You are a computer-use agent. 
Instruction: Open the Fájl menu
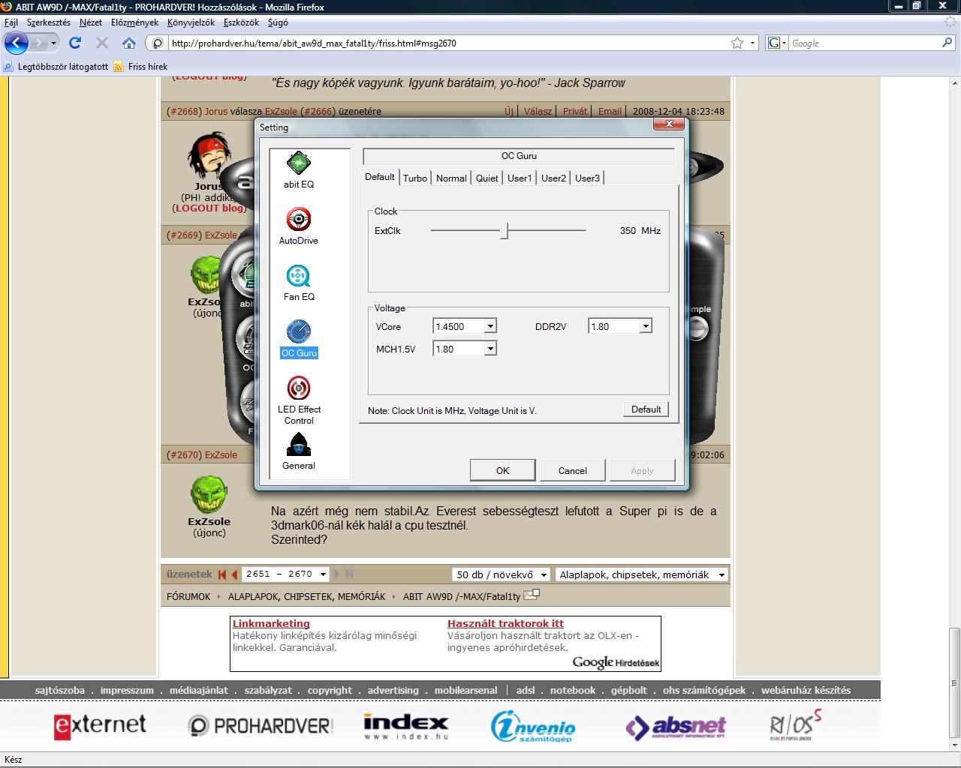tap(11, 22)
